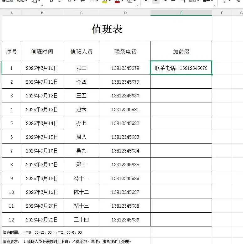
Task: Select the name cell 孙七
Action: point(81,123)
